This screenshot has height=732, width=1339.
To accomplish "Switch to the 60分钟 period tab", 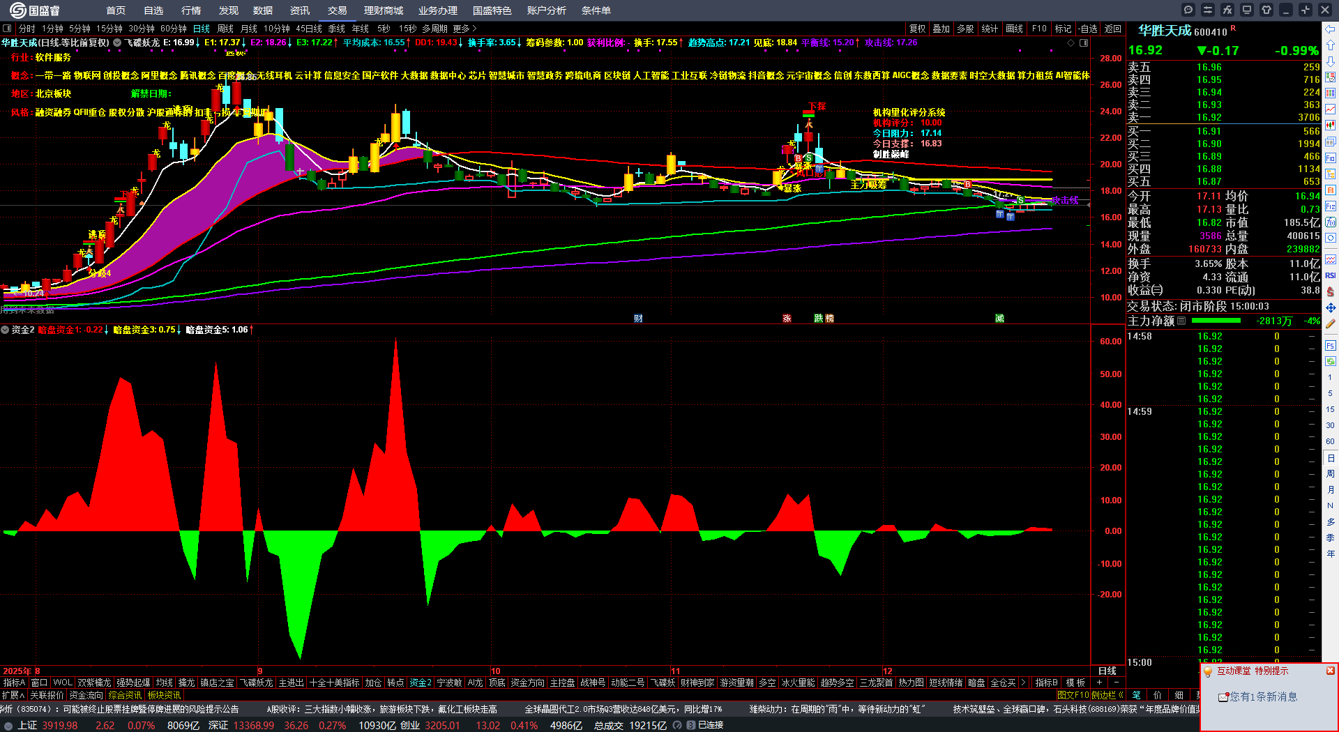I will click(x=174, y=29).
